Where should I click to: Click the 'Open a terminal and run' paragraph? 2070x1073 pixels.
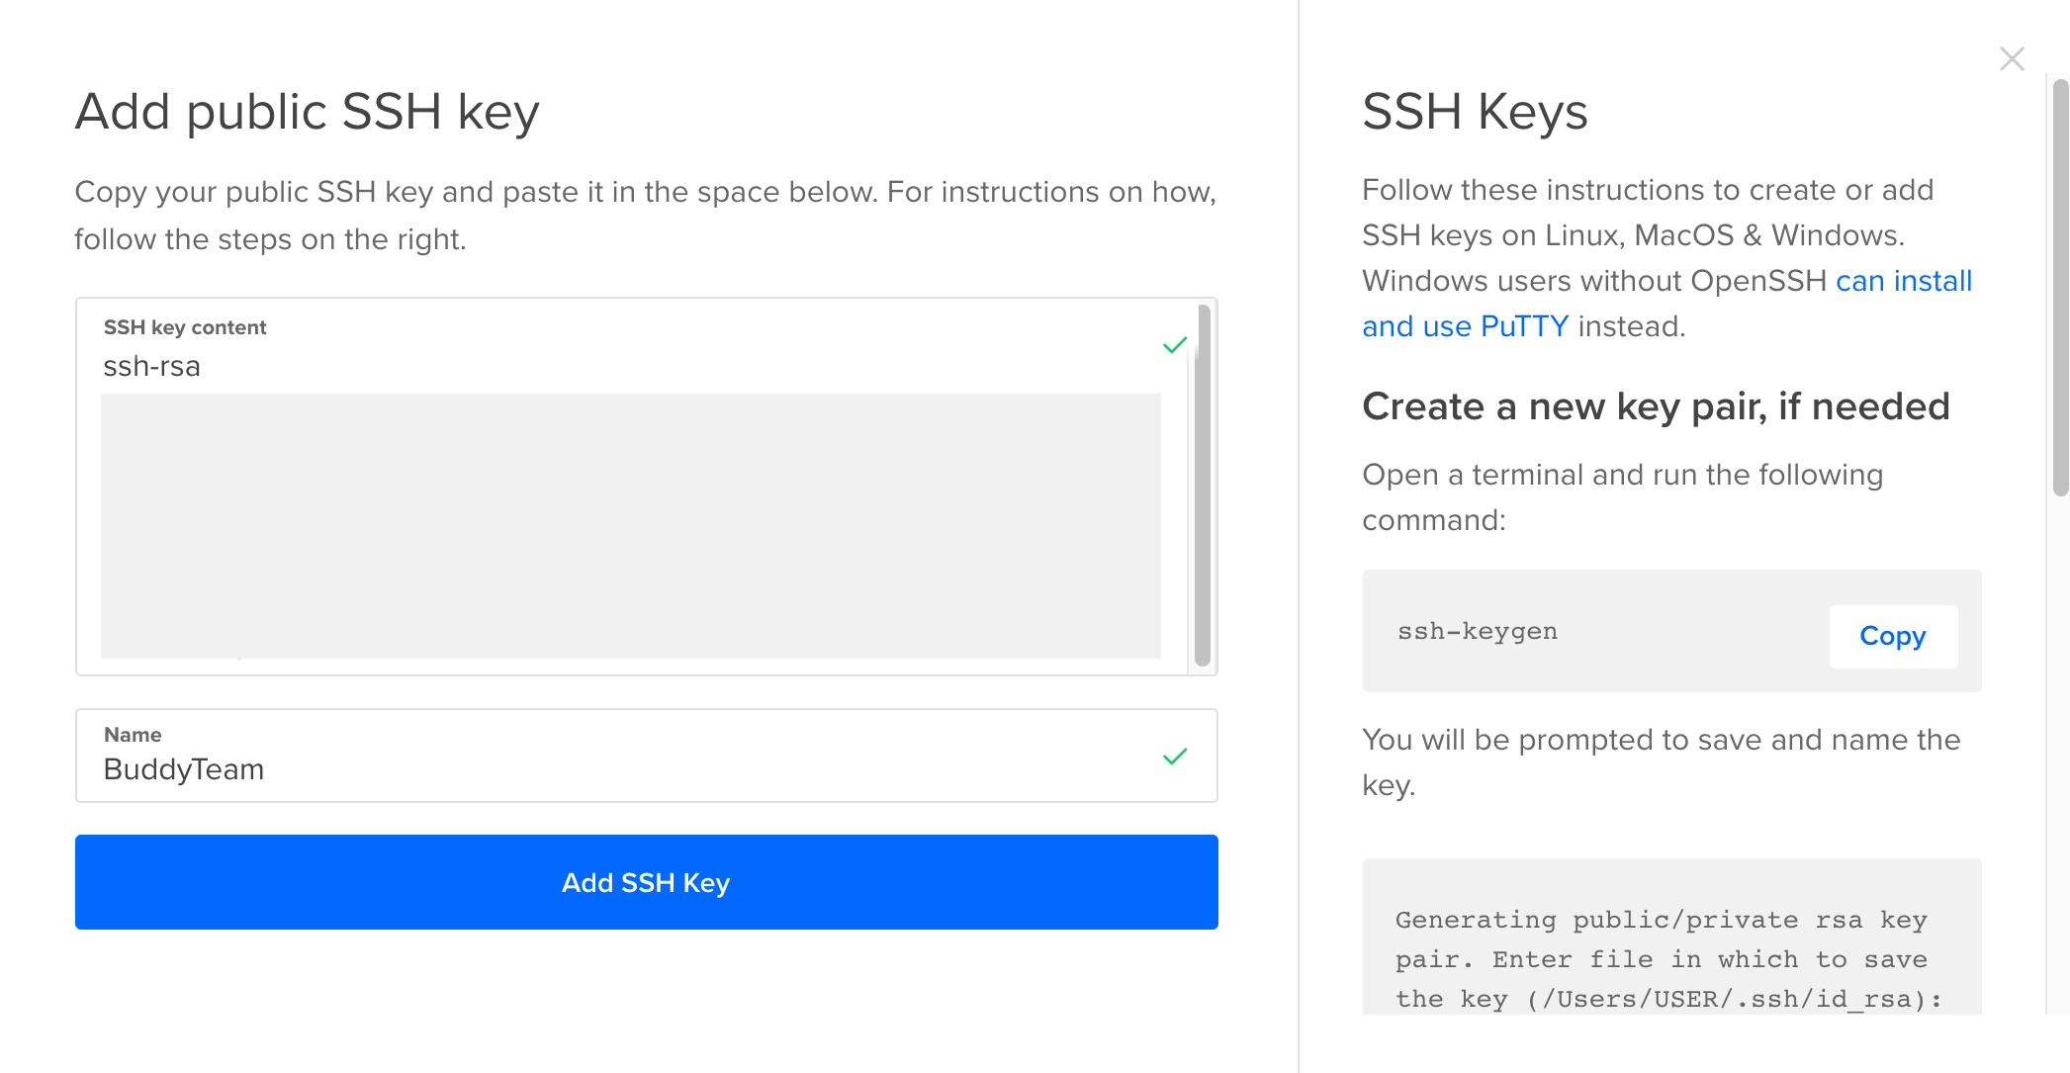[1622, 496]
